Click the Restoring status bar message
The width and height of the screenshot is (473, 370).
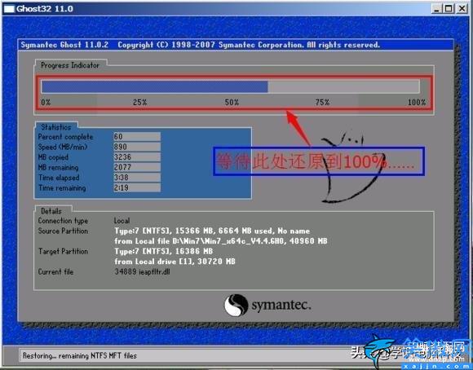pyautogui.click(x=80, y=356)
